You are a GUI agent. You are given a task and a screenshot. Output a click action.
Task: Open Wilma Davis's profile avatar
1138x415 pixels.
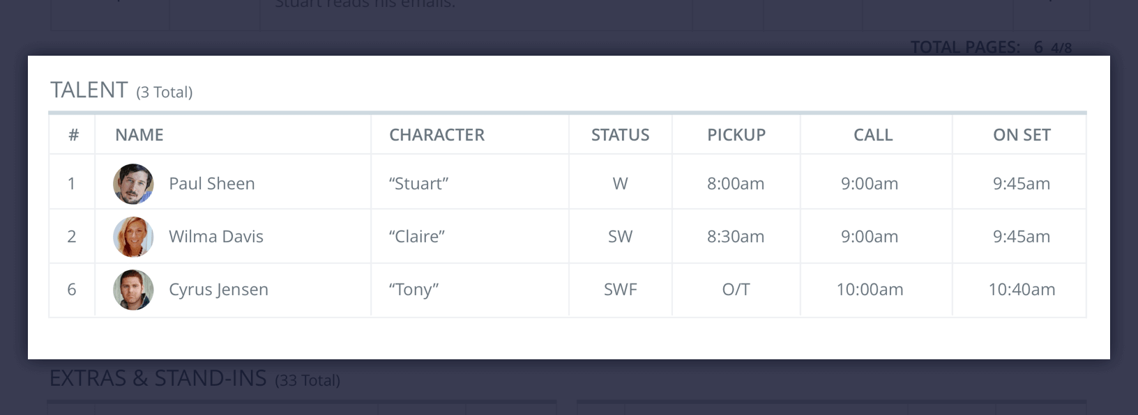click(132, 236)
